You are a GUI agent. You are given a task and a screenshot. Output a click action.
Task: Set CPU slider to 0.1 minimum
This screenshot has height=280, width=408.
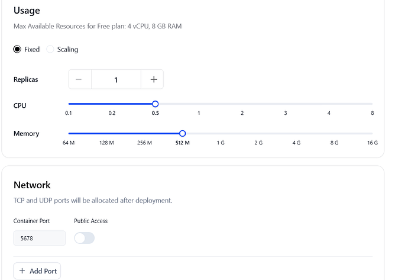[69, 104]
